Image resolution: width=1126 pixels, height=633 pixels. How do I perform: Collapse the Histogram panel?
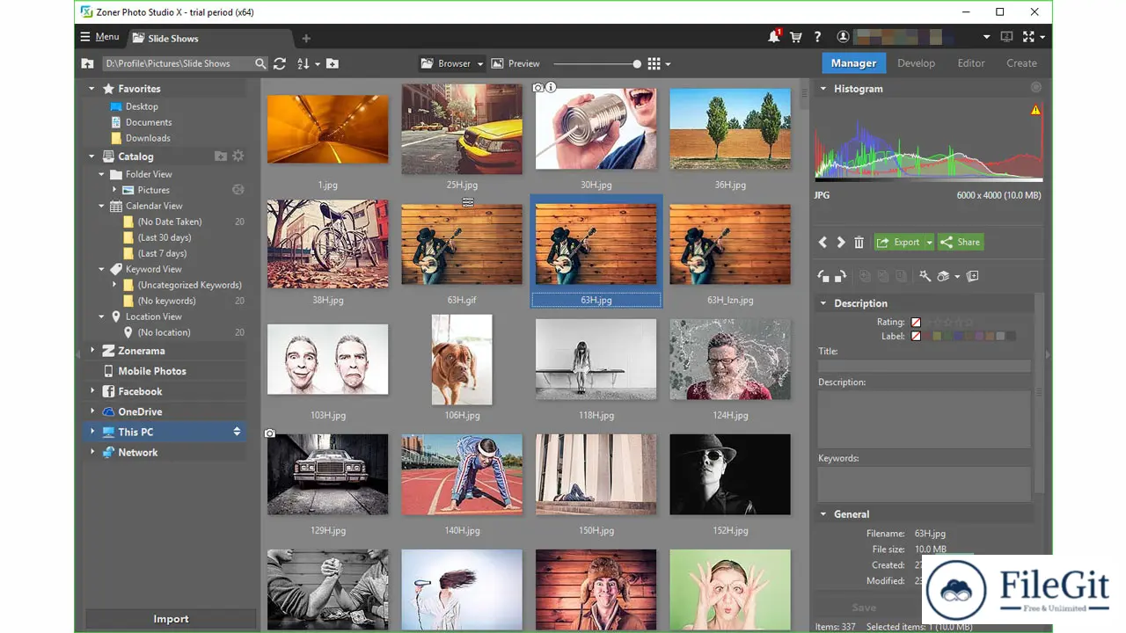(823, 89)
